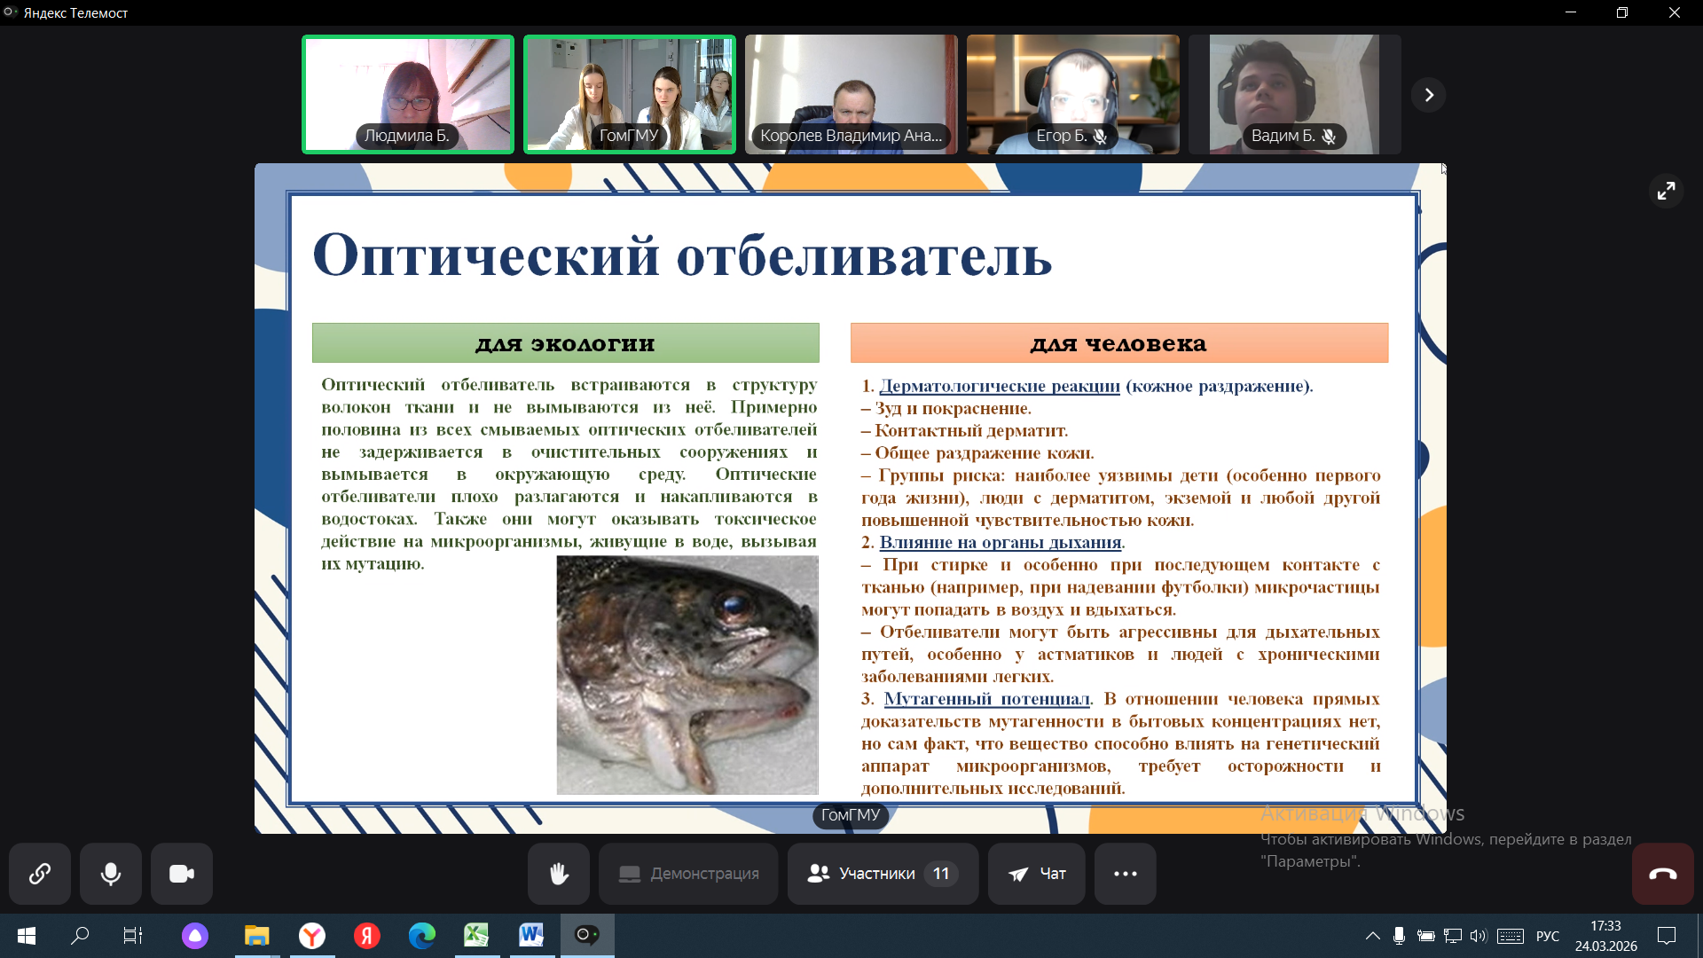
Task: Raise hand in the meeting
Action: coord(559,874)
